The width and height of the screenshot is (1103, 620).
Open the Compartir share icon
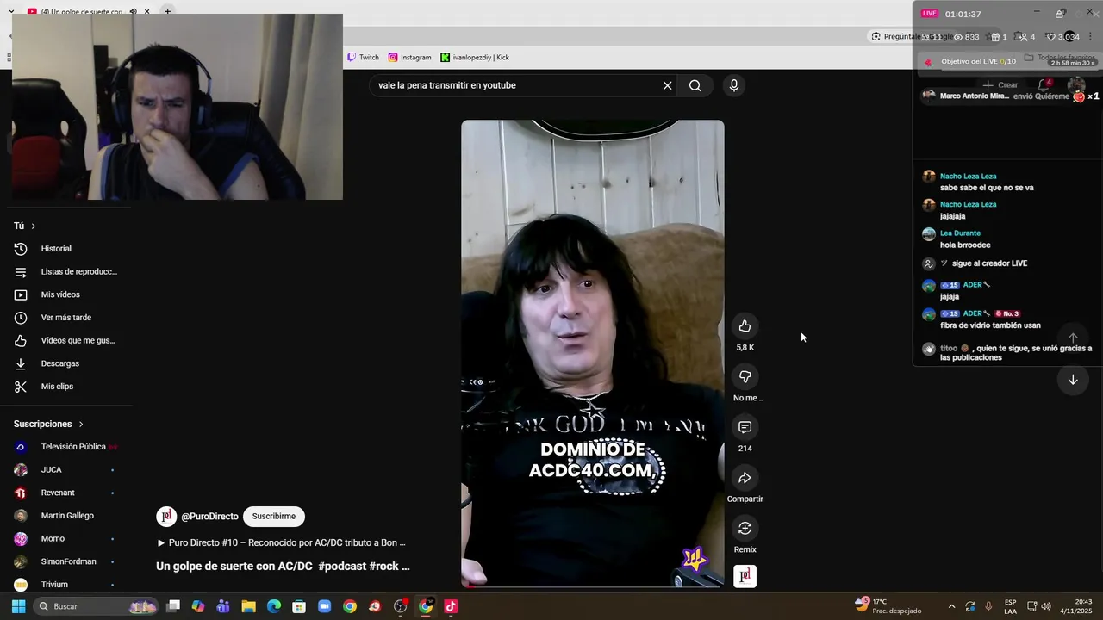pos(745,478)
